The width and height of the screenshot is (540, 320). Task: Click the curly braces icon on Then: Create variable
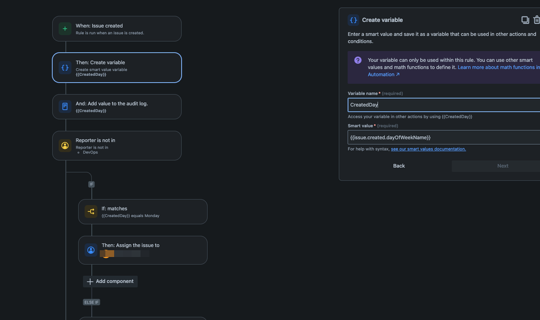65,67
